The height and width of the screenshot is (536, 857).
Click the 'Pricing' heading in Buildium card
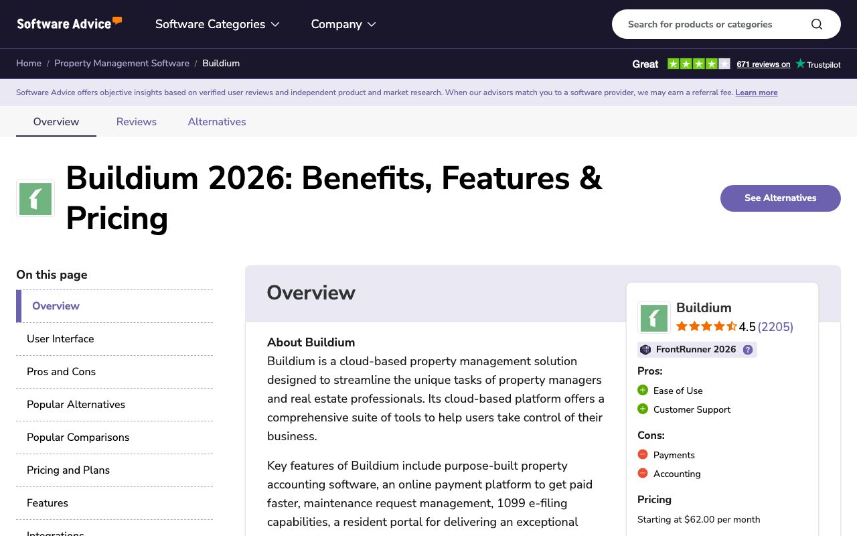pyautogui.click(x=654, y=499)
